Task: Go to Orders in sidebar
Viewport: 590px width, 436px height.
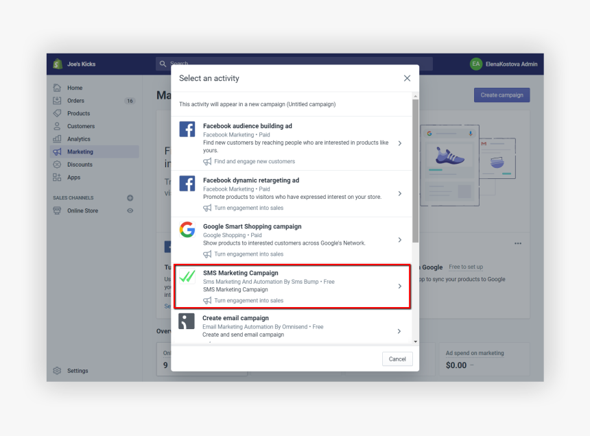Action: [75, 101]
